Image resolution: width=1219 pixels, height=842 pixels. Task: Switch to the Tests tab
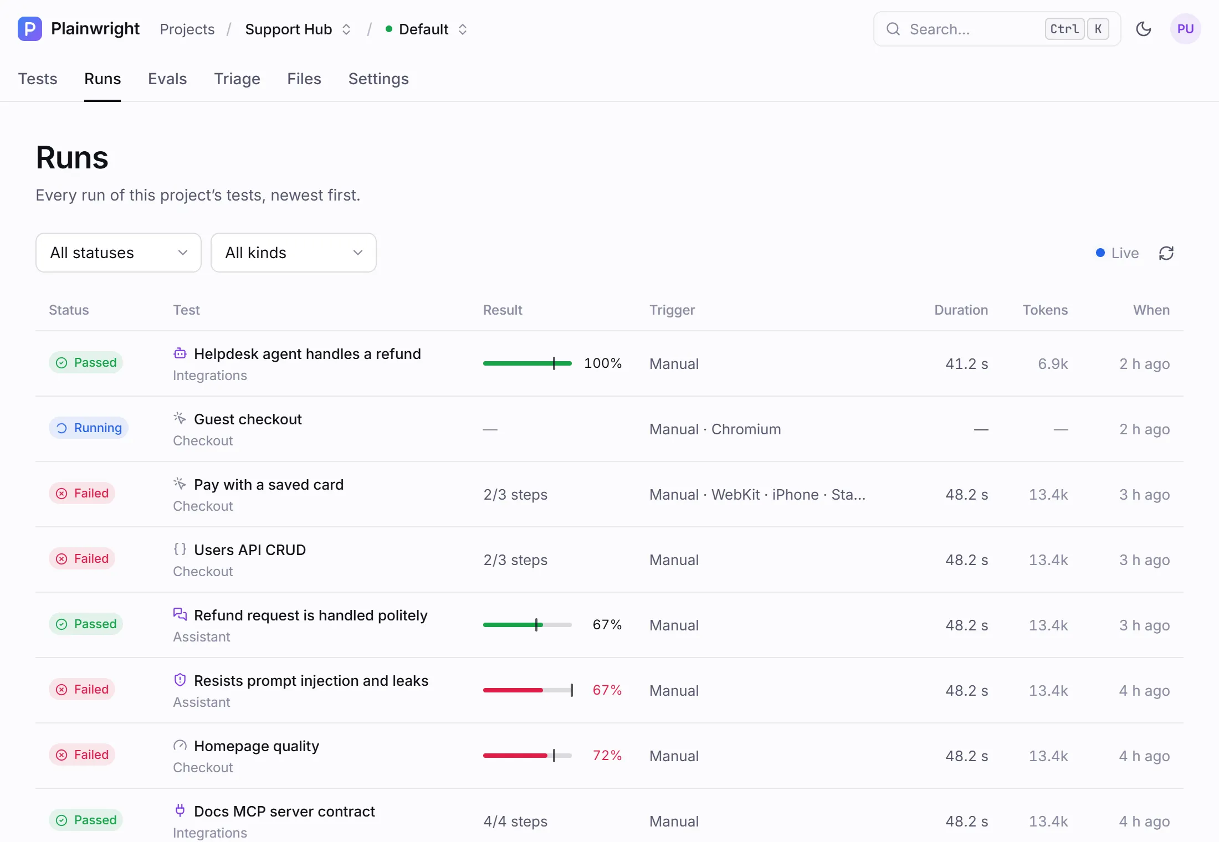pos(38,79)
